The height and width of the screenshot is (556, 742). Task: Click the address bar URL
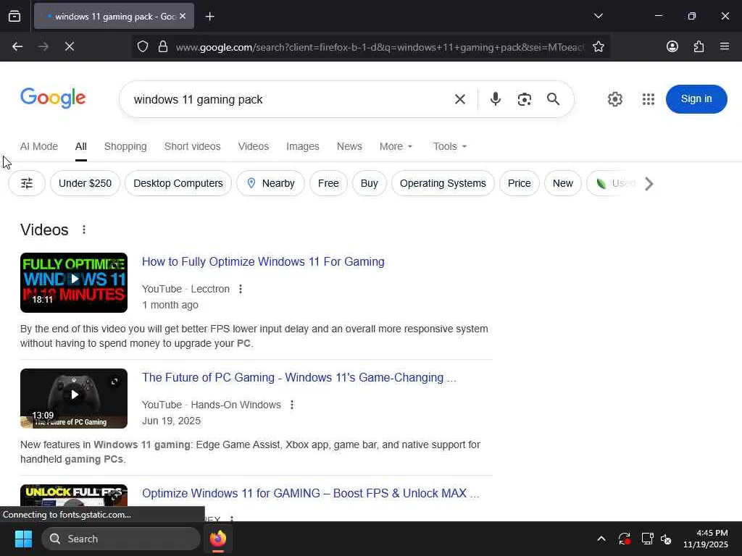pos(380,47)
